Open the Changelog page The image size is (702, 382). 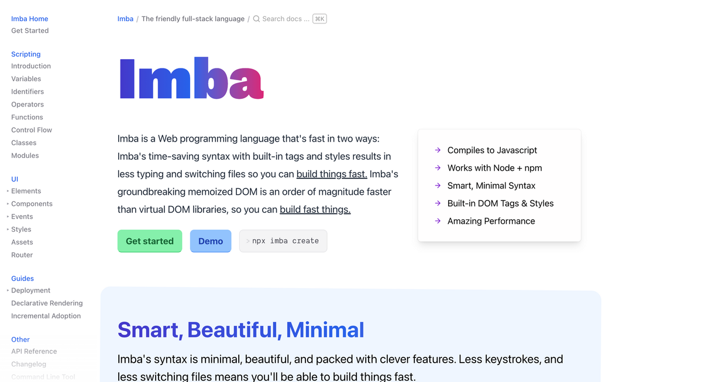coord(29,364)
